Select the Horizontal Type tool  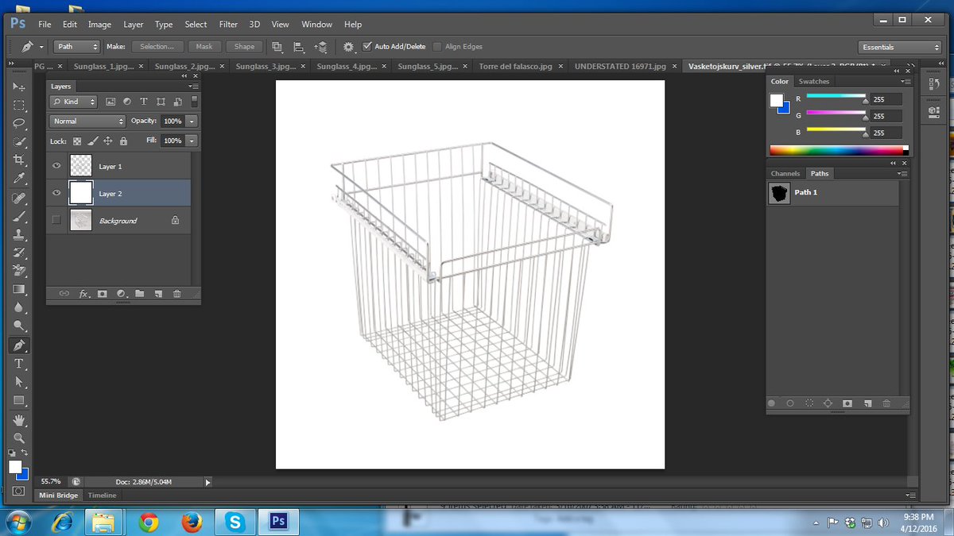pos(19,364)
